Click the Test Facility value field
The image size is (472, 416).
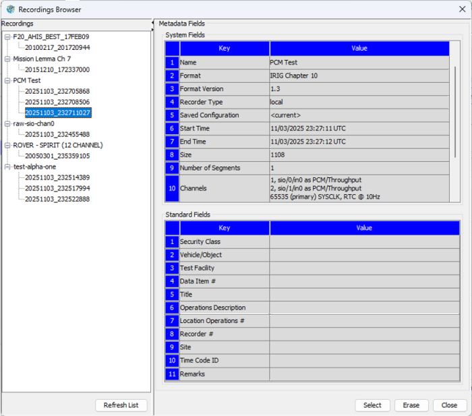pyautogui.click(x=365, y=268)
